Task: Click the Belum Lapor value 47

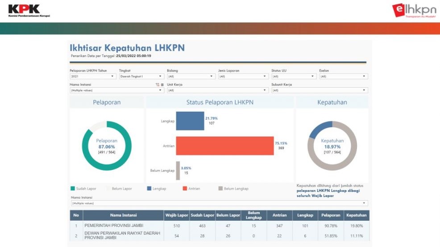Action: point(228,226)
